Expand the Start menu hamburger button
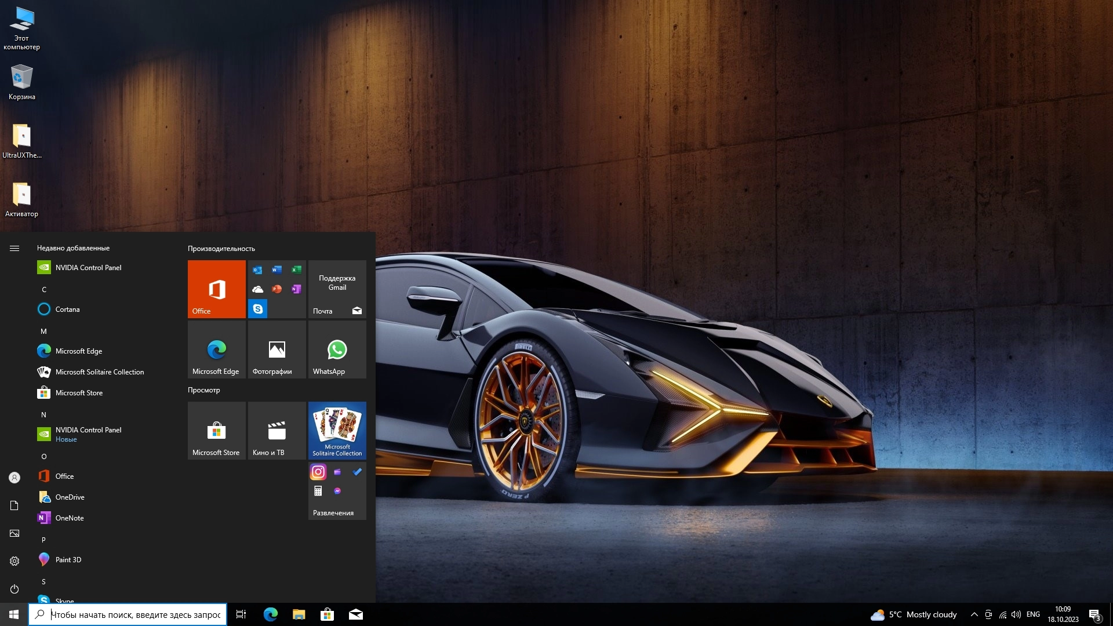This screenshot has height=626, width=1113. [14, 248]
